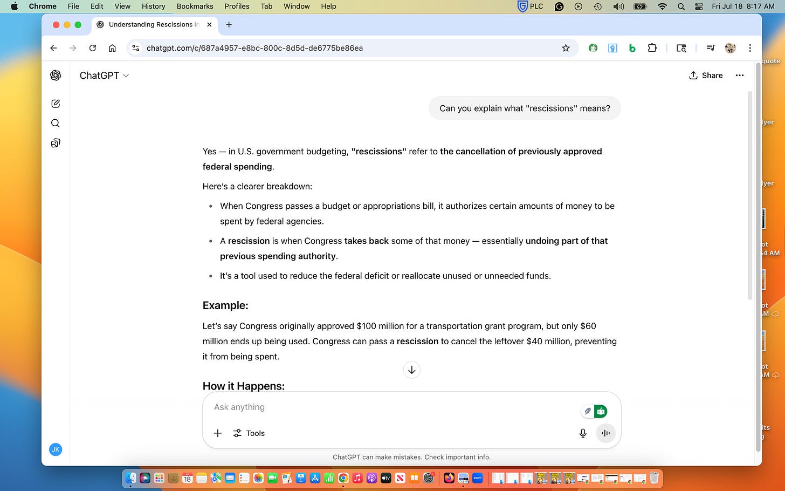The width and height of the screenshot is (785, 491).
Task: Open the green letter b extension
Action: pyautogui.click(x=632, y=48)
